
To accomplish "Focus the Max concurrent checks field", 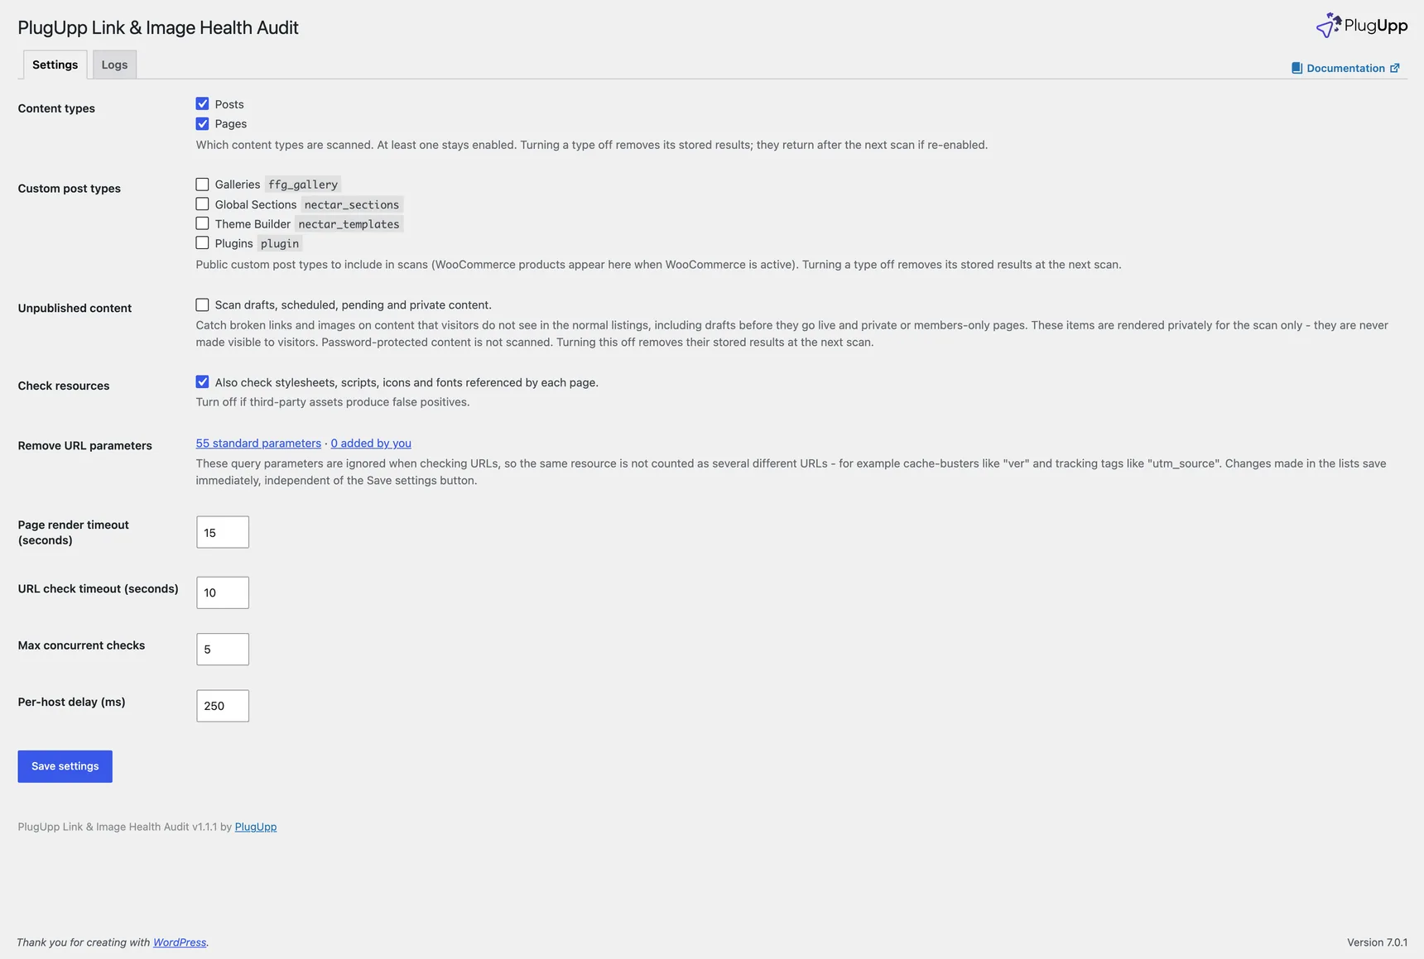I will coord(223,650).
